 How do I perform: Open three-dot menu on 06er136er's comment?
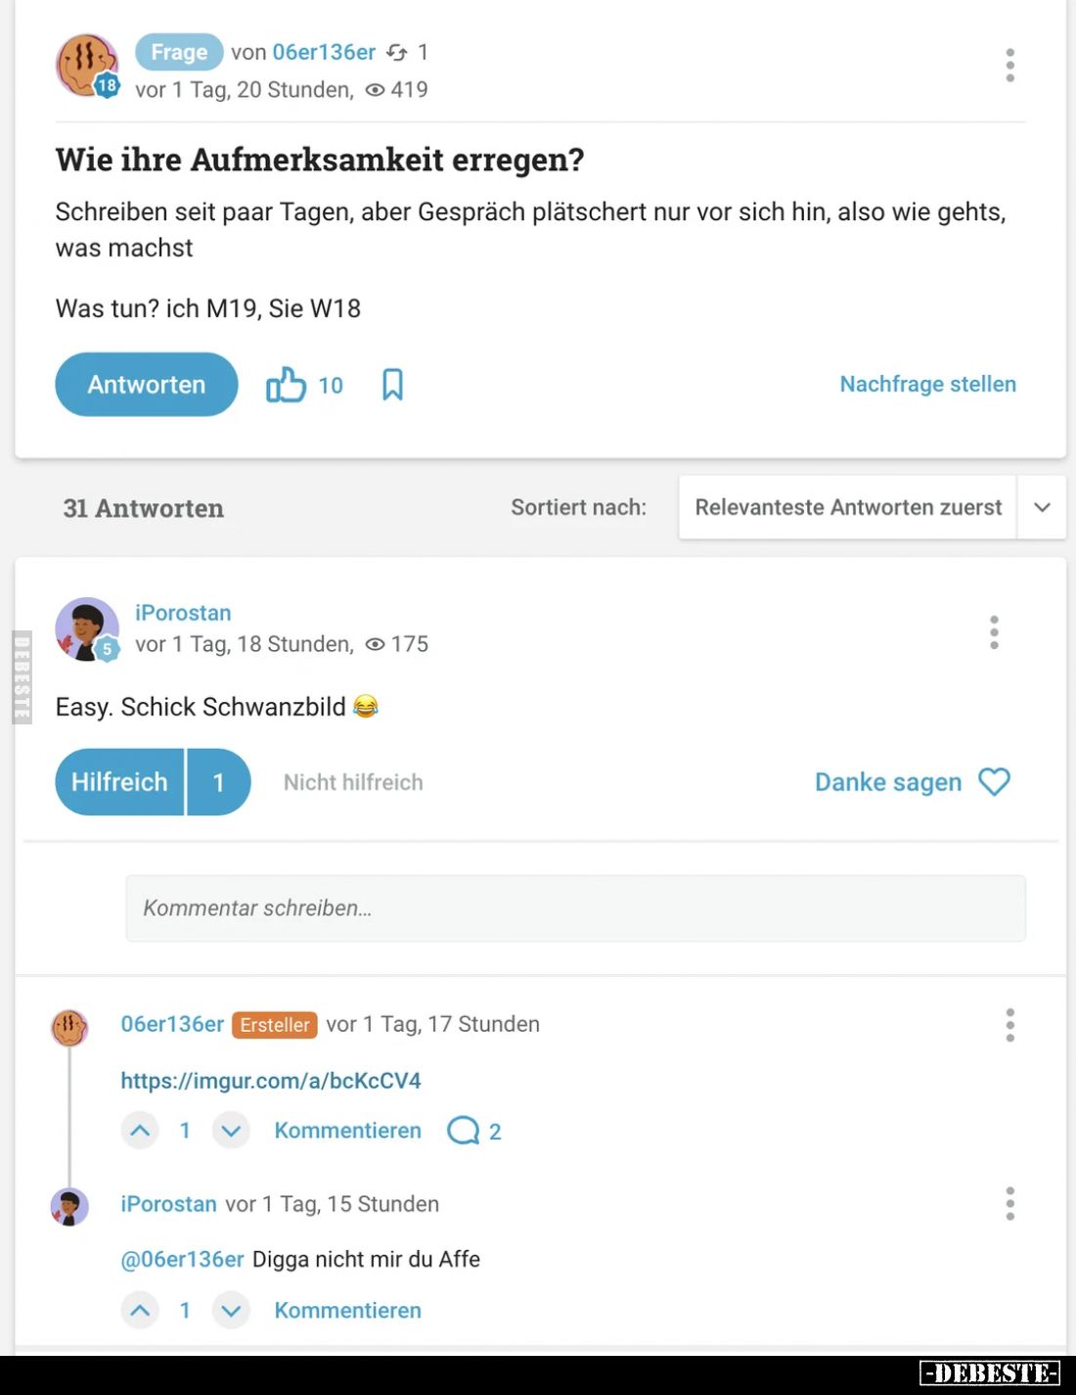pyautogui.click(x=1009, y=1025)
